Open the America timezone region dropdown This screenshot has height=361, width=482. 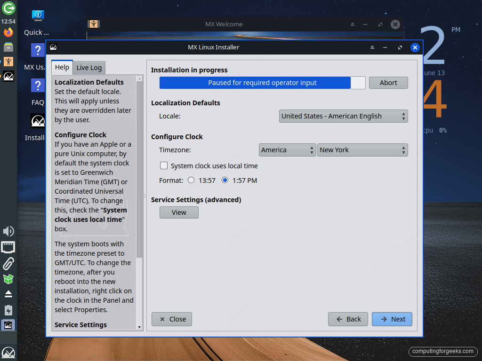click(x=288, y=150)
